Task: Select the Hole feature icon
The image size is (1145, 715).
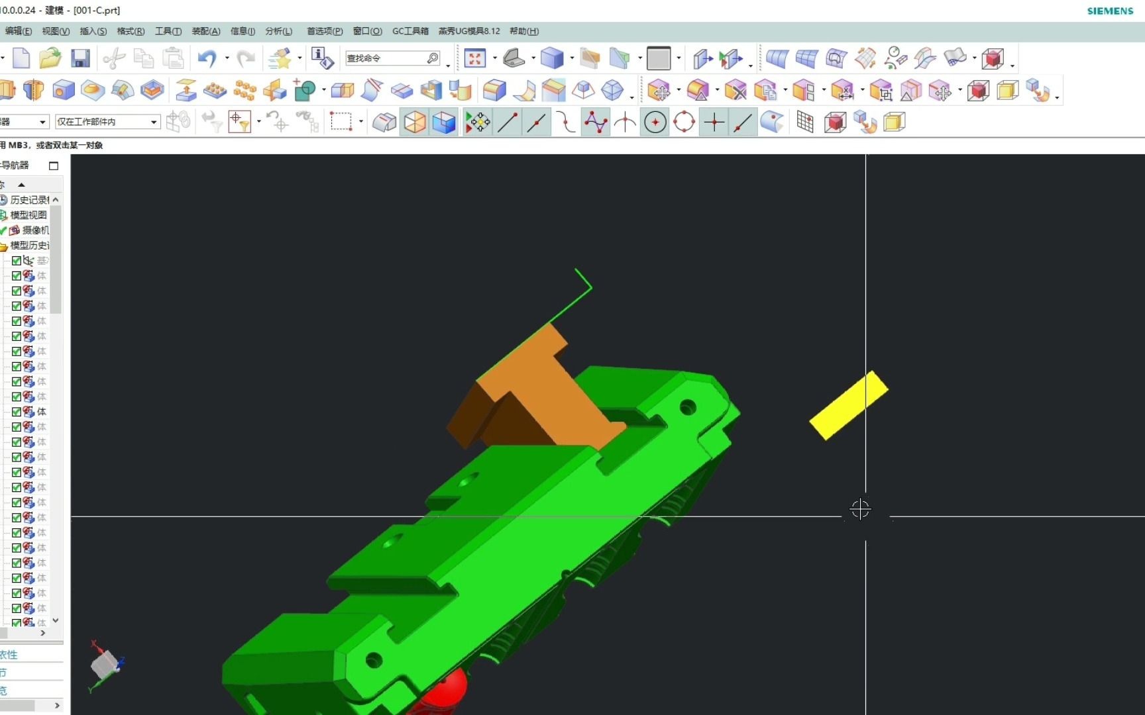Action: (x=64, y=90)
